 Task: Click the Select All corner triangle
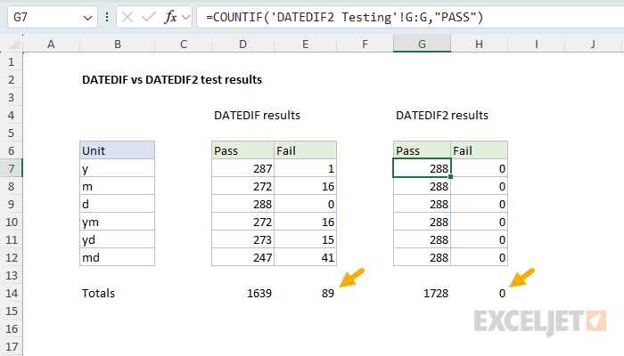[15, 44]
